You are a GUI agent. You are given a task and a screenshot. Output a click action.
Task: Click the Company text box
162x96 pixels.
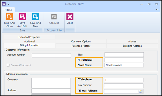point(51,83)
